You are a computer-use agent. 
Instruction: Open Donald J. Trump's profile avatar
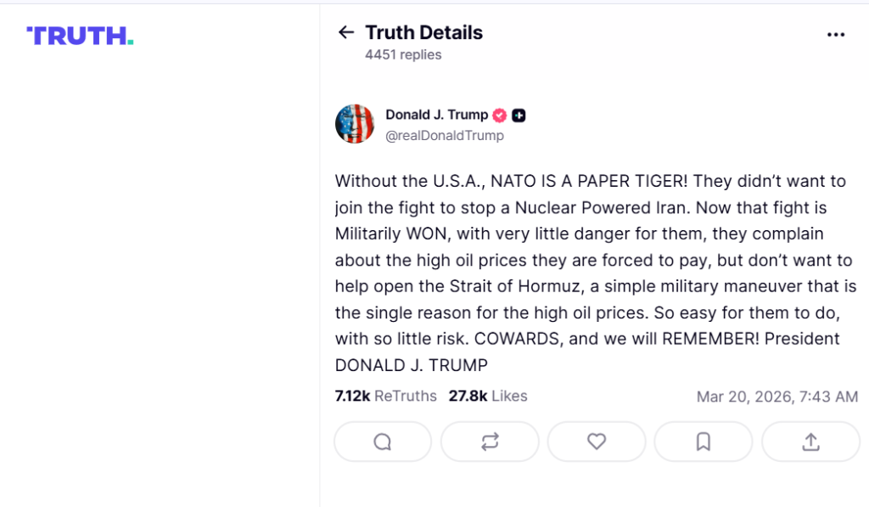[x=355, y=124]
